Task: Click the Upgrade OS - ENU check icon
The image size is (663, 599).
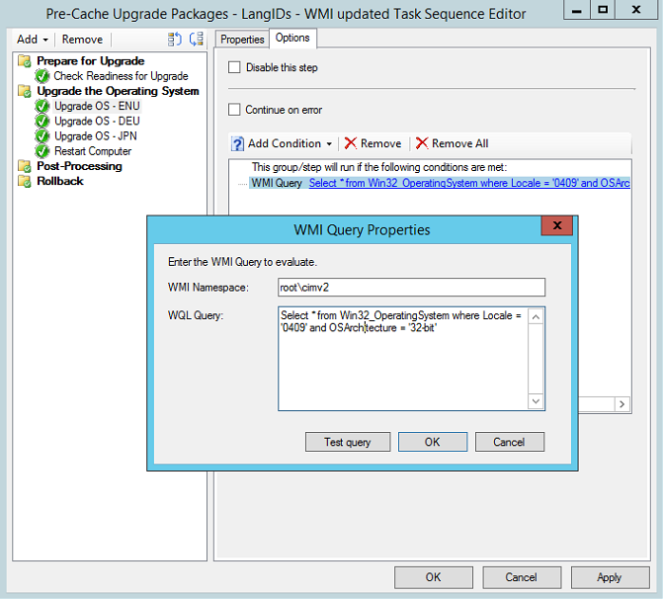Action: [42, 106]
